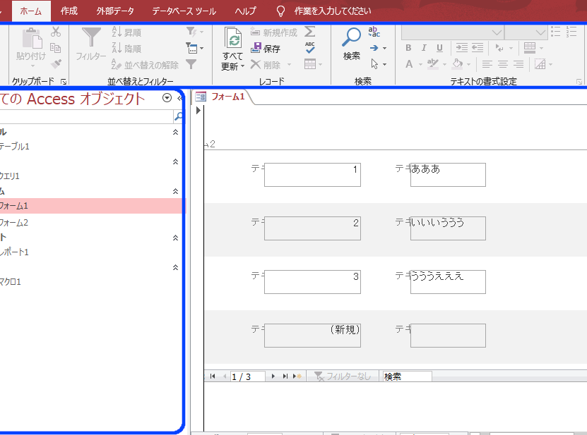This screenshot has height=435, width=587.
Task: Collapse the group containing マクロ1
Action: pyautogui.click(x=175, y=267)
